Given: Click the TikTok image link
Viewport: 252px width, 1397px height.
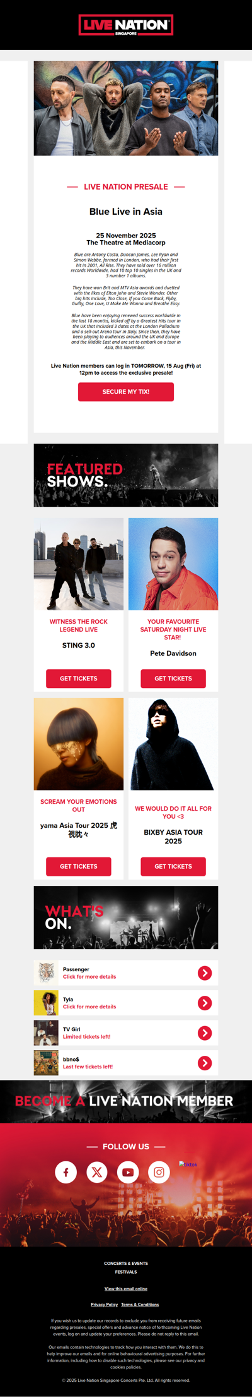Looking at the screenshot, I should [188, 1164].
